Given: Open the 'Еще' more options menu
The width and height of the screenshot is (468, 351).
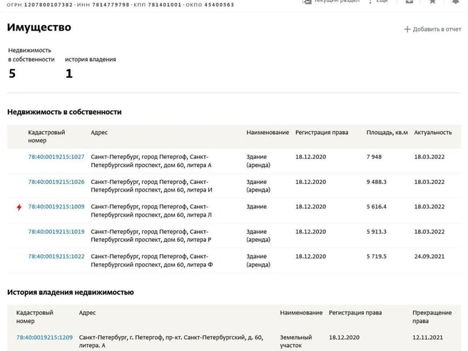Looking at the screenshot, I should pyautogui.click(x=378, y=1).
